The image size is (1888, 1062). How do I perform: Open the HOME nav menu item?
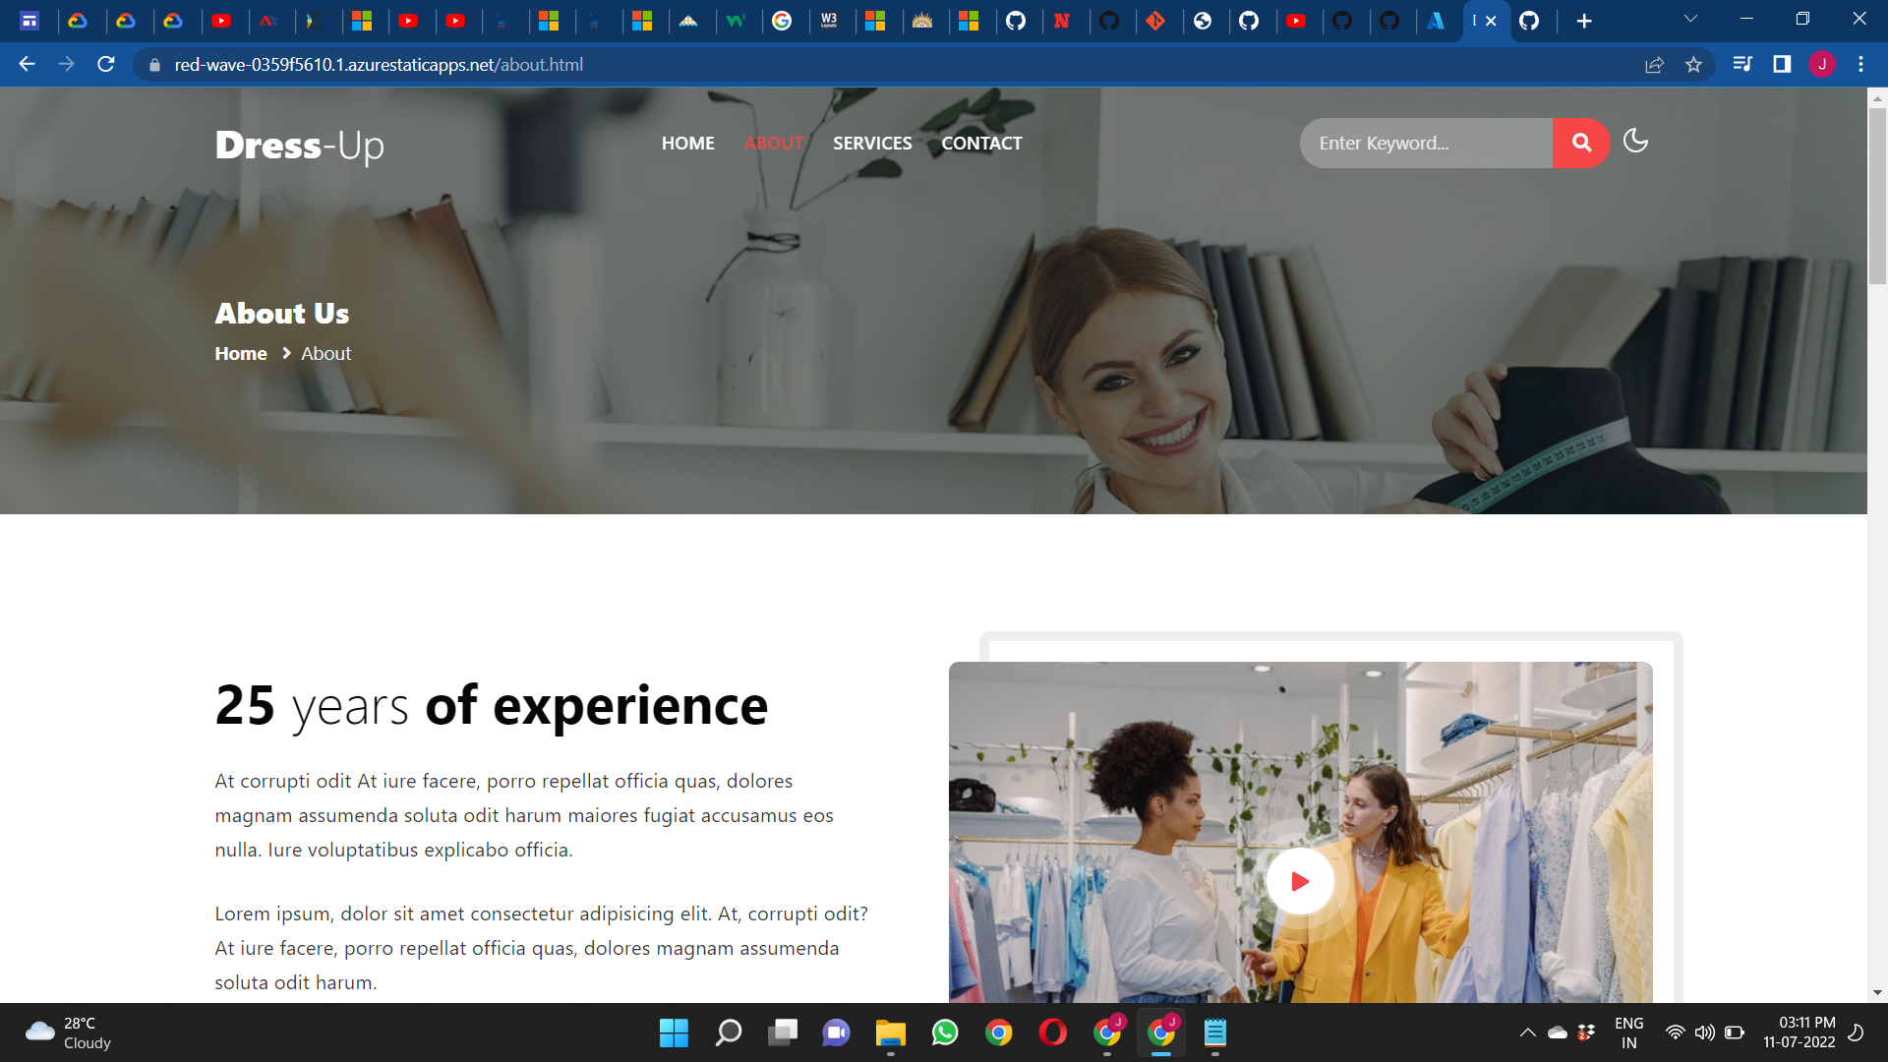tap(687, 144)
